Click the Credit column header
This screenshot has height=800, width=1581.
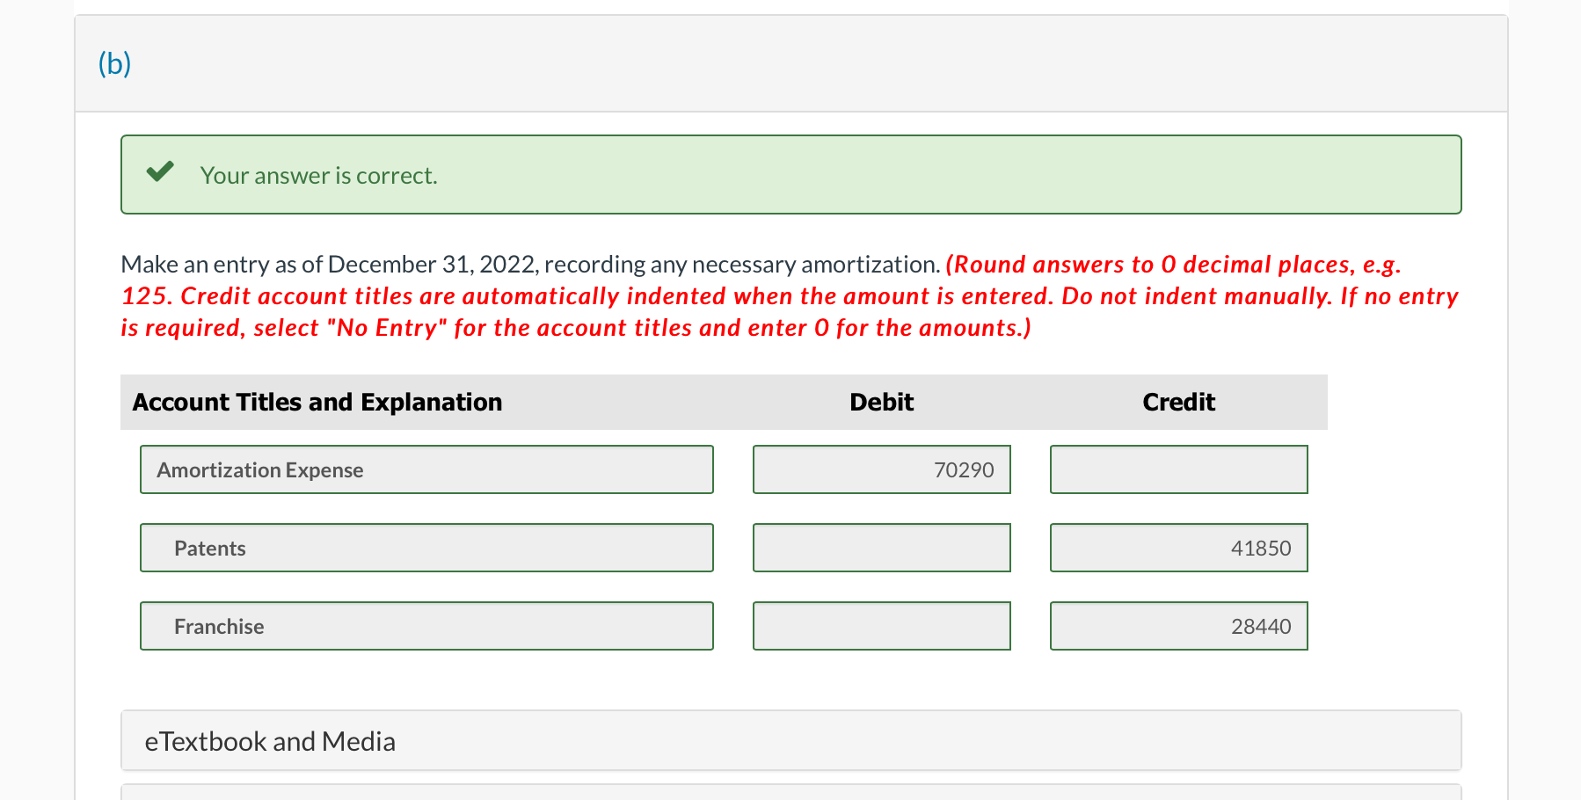pos(1178,402)
